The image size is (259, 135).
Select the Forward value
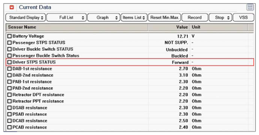[180, 62]
